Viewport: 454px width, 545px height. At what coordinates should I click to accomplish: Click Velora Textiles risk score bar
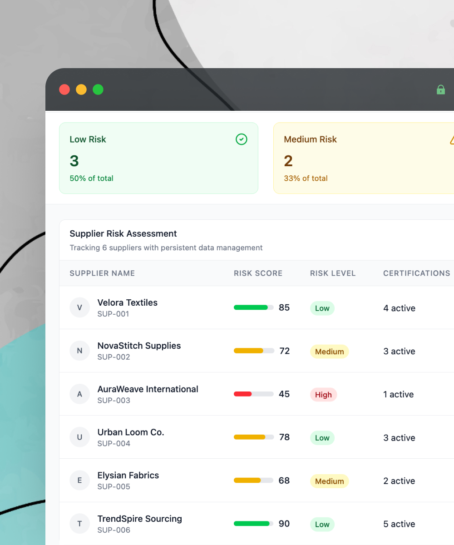tap(254, 307)
